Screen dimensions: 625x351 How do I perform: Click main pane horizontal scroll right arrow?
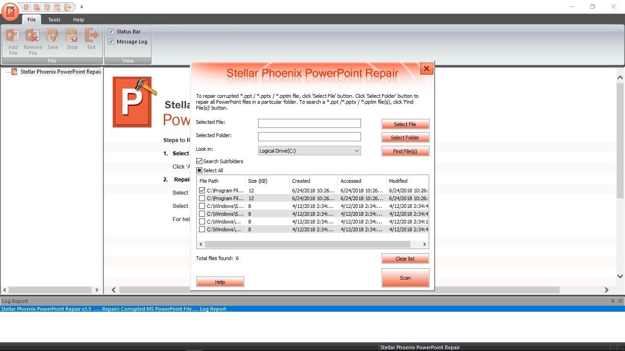606,290
